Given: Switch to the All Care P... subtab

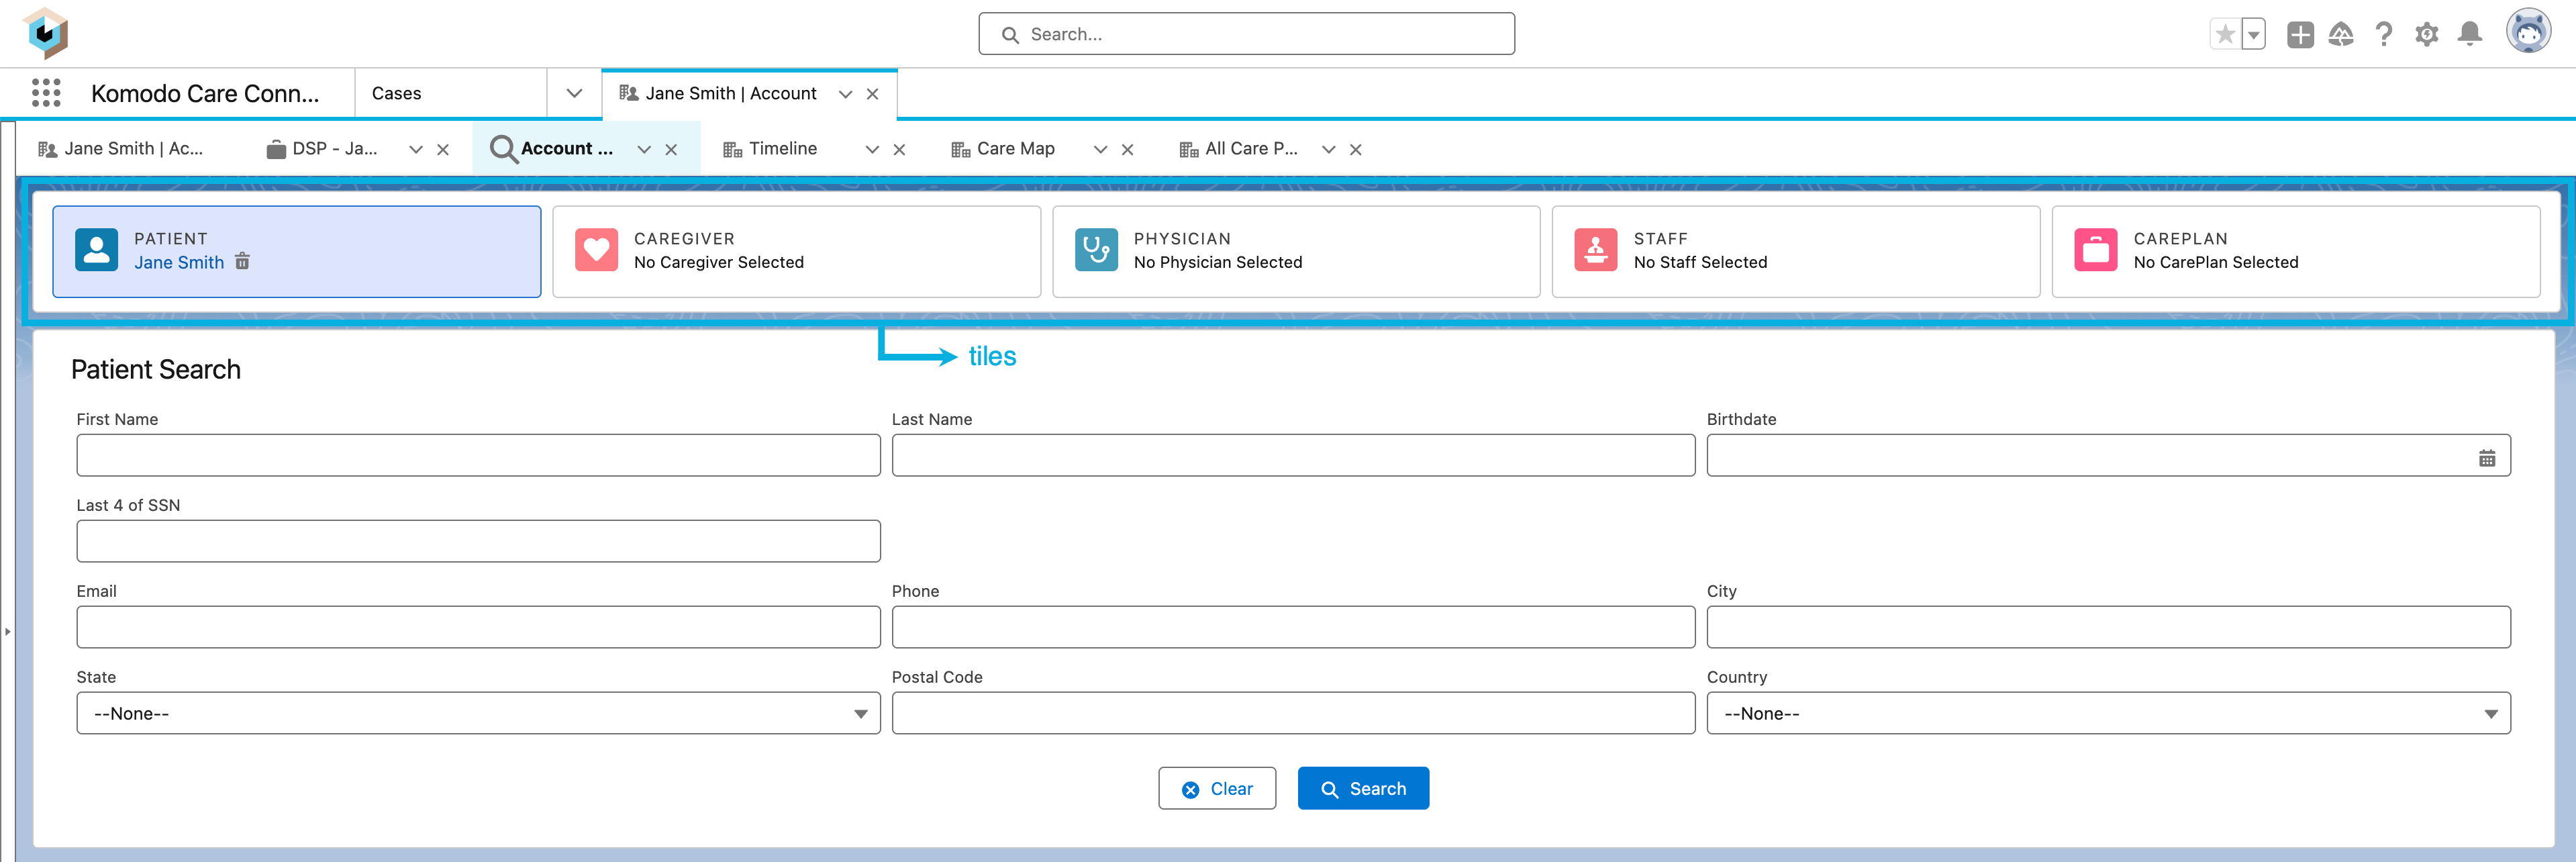Looking at the screenshot, I should (1238, 149).
